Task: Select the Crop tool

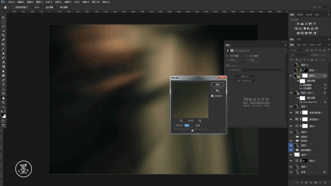Action: click(3, 35)
